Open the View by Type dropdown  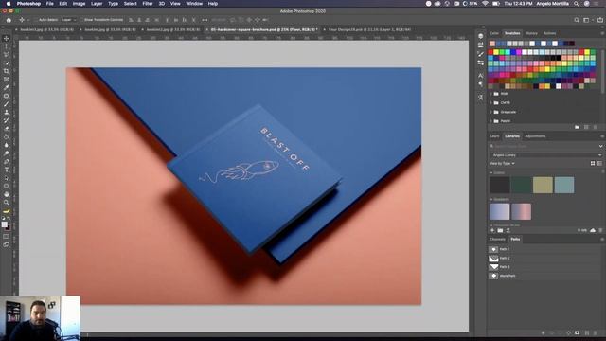point(502,164)
